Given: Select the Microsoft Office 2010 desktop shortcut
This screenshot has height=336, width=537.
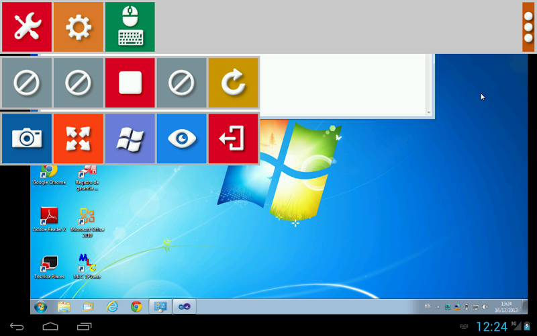Looking at the screenshot, I should [x=87, y=222].
